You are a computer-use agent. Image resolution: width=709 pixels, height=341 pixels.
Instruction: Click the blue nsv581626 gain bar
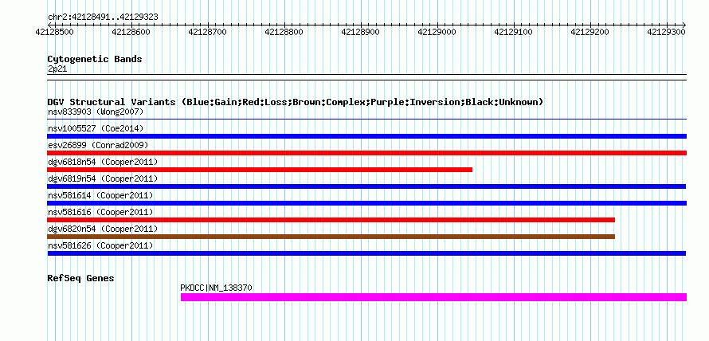pos(366,253)
